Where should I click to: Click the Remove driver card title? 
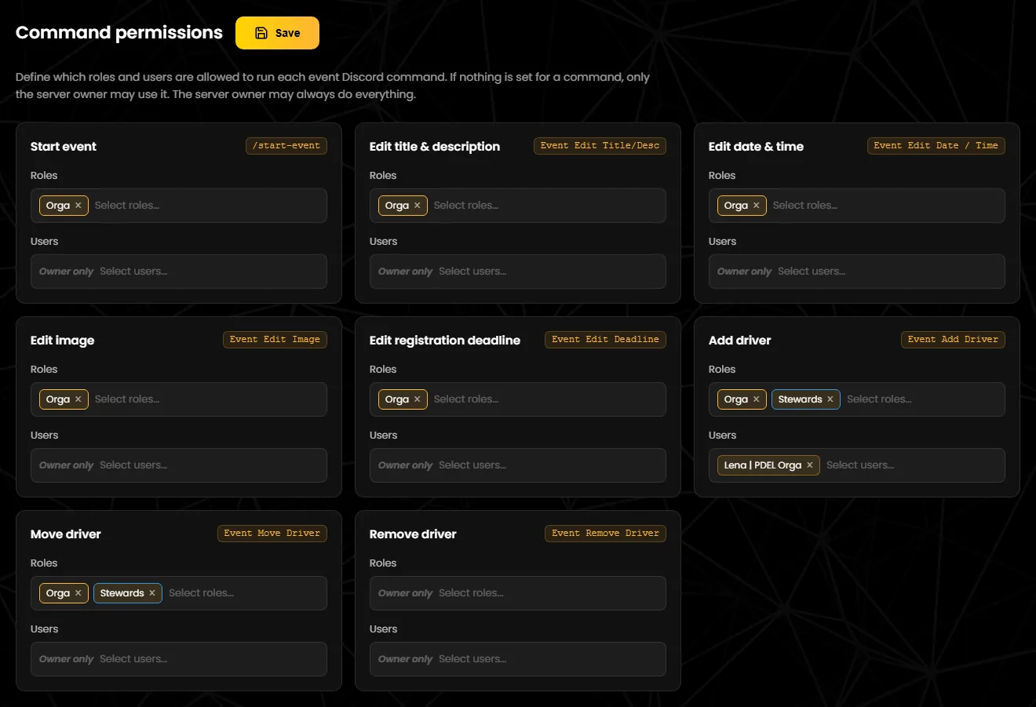click(x=413, y=534)
